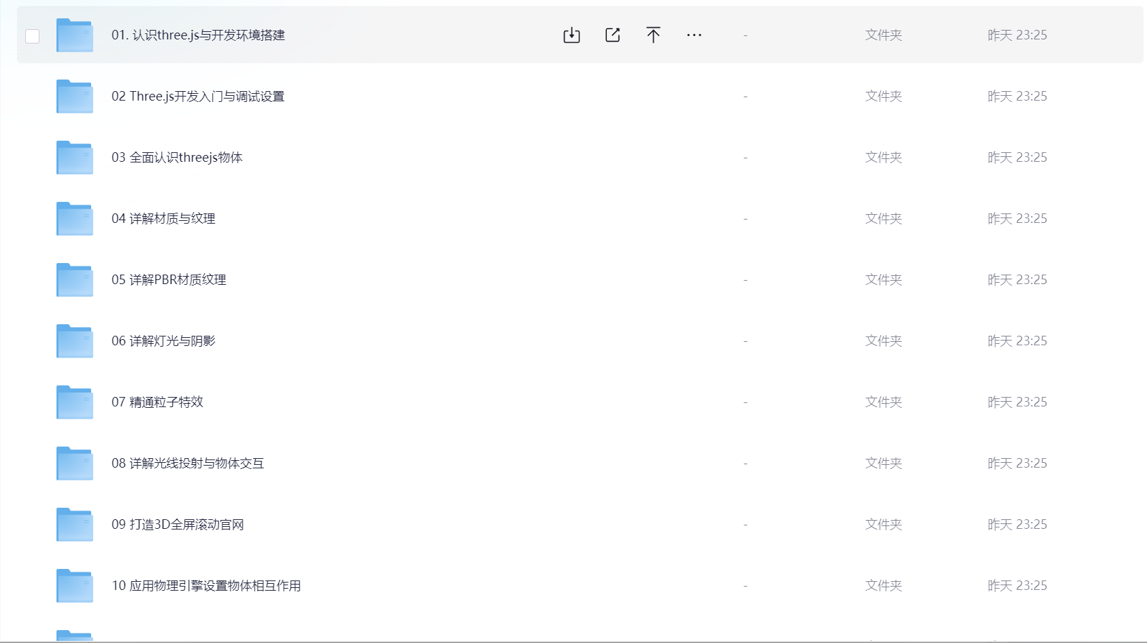Open folder icon for 04 详解材质与纹理
The height and width of the screenshot is (643, 1147).
[x=75, y=219]
